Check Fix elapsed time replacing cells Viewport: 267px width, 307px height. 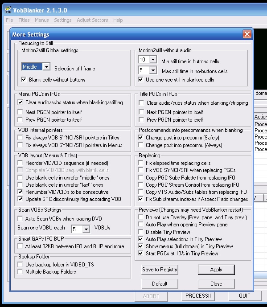click(140, 163)
